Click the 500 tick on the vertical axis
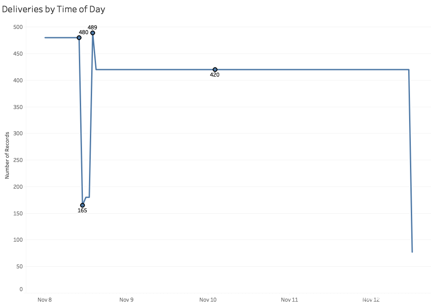The image size is (431, 306). (18, 27)
